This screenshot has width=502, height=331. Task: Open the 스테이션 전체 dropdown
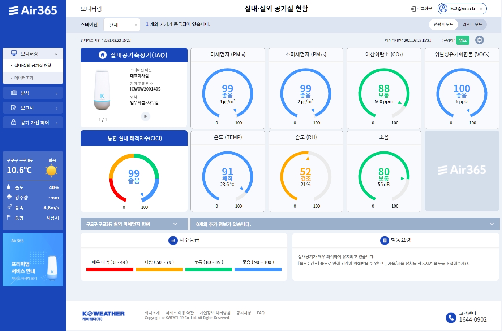pos(122,25)
